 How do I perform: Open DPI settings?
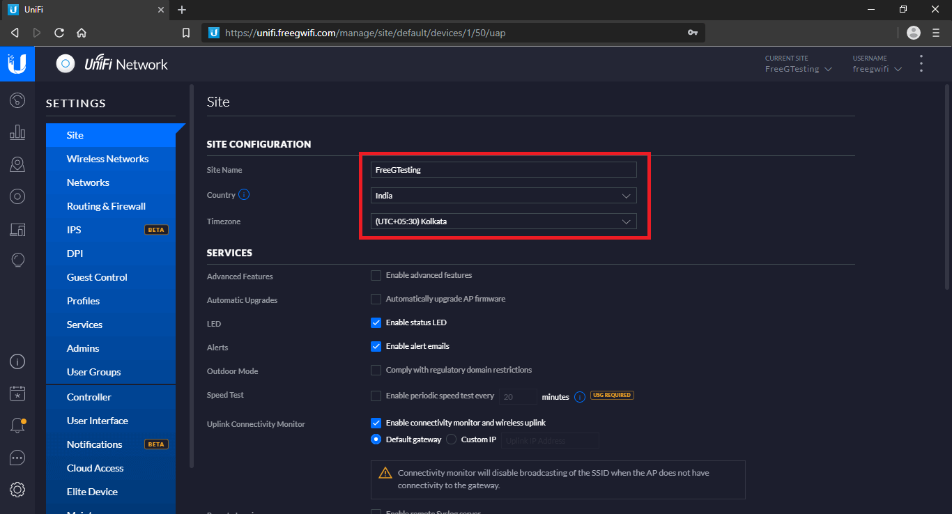pyautogui.click(x=111, y=254)
